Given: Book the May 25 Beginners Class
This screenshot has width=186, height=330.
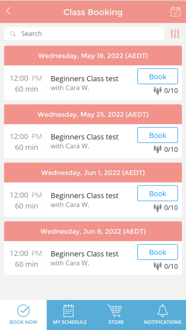Looking at the screenshot, I should [158, 135].
